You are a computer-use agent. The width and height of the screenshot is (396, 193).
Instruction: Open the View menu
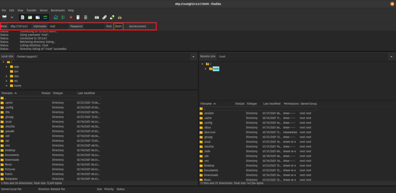(x=20, y=10)
